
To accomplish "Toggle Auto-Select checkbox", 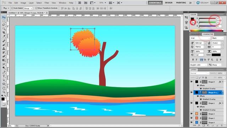I will [x=12, y=8].
